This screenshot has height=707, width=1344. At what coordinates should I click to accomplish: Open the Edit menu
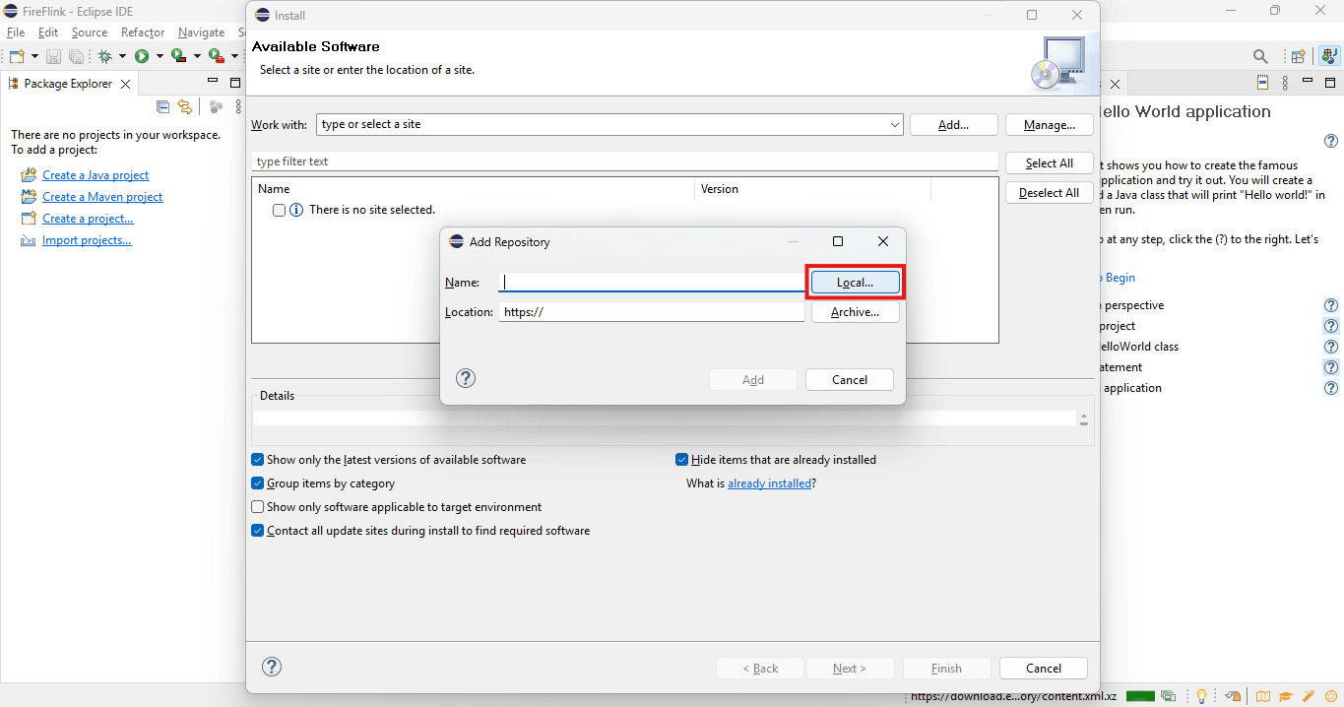click(48, 32)
